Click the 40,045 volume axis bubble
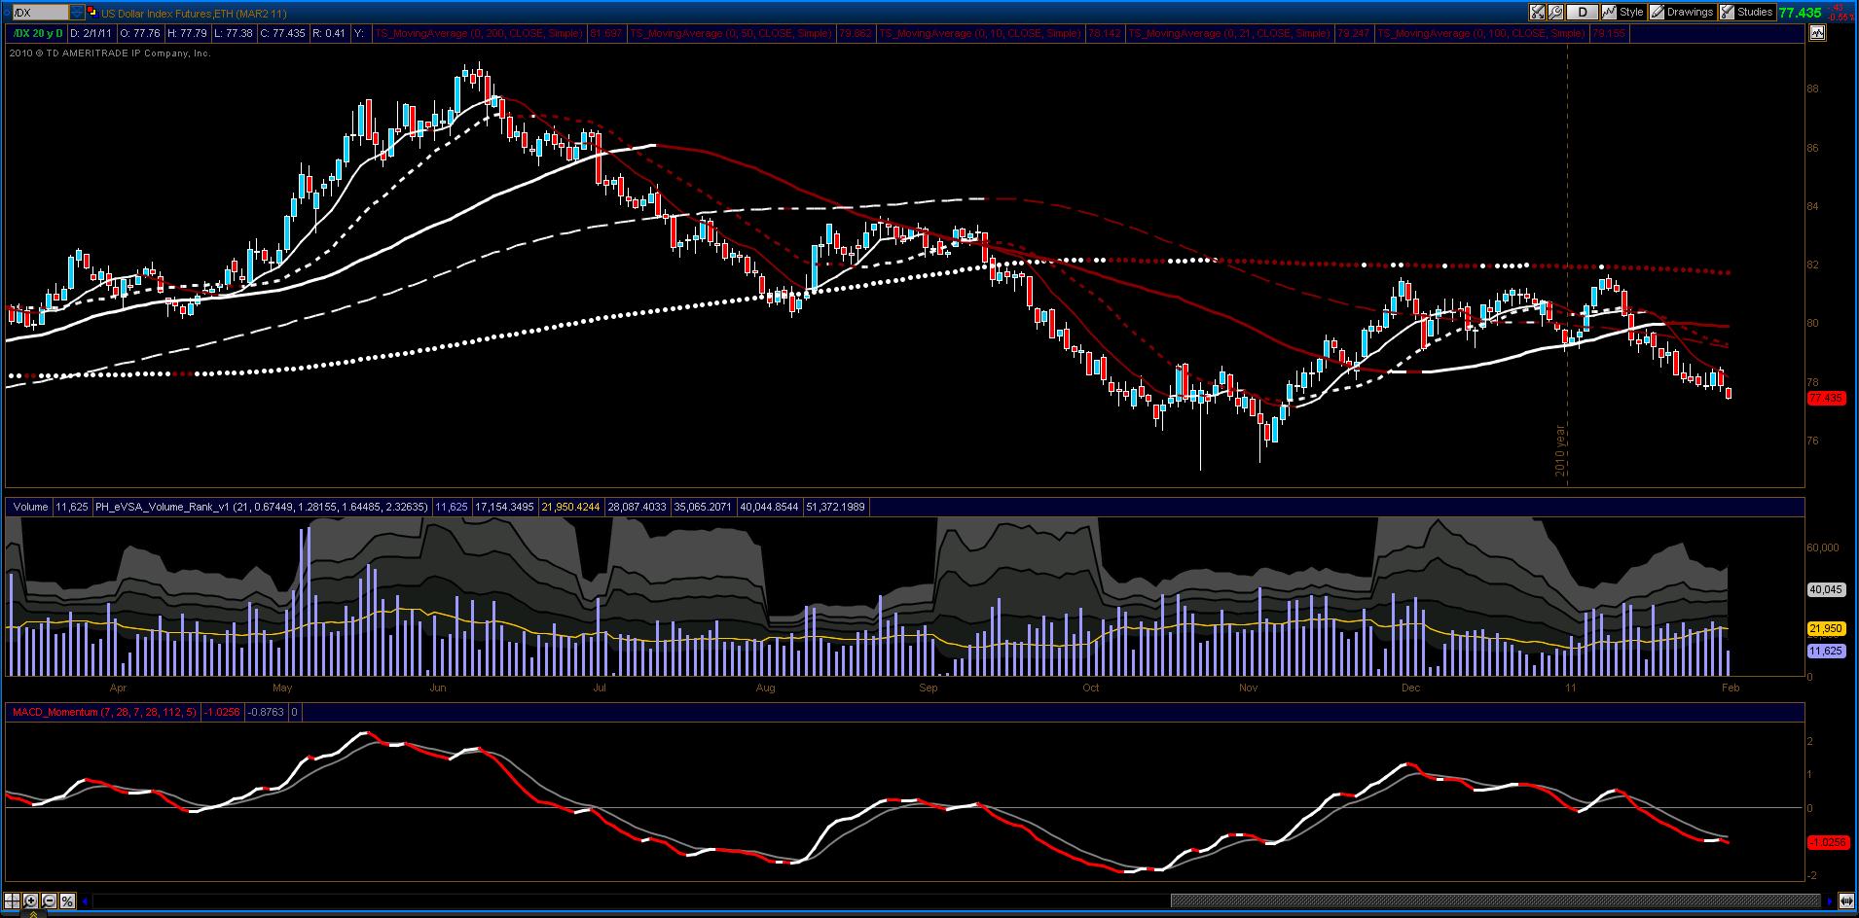The width and height of the screenshot is (1859, 918). coord(1825,589)
